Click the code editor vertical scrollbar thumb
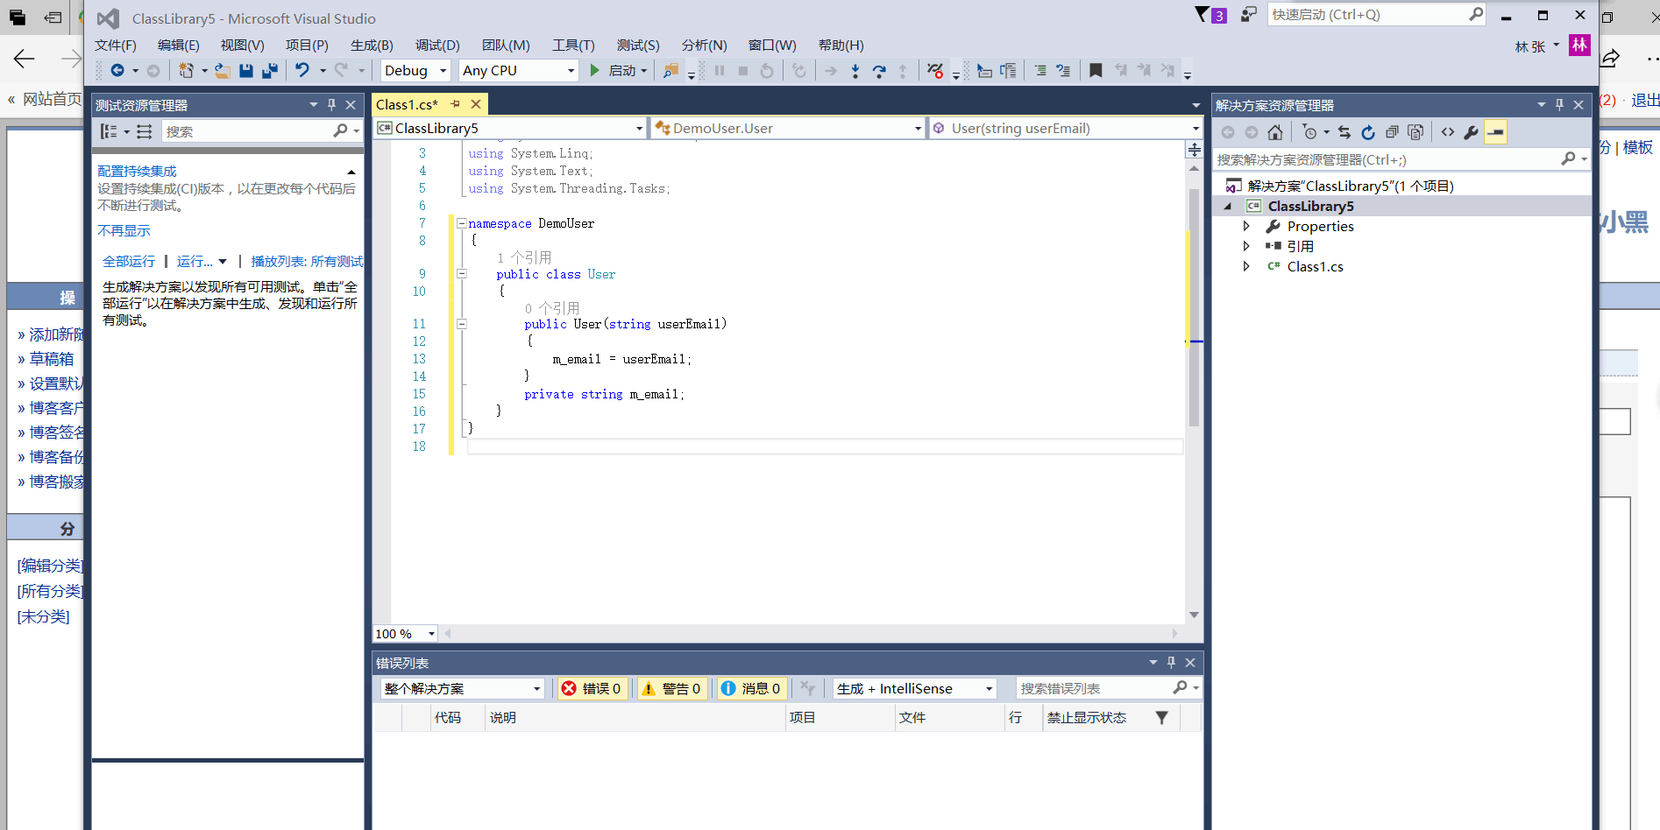 (x=1194, y=306)
